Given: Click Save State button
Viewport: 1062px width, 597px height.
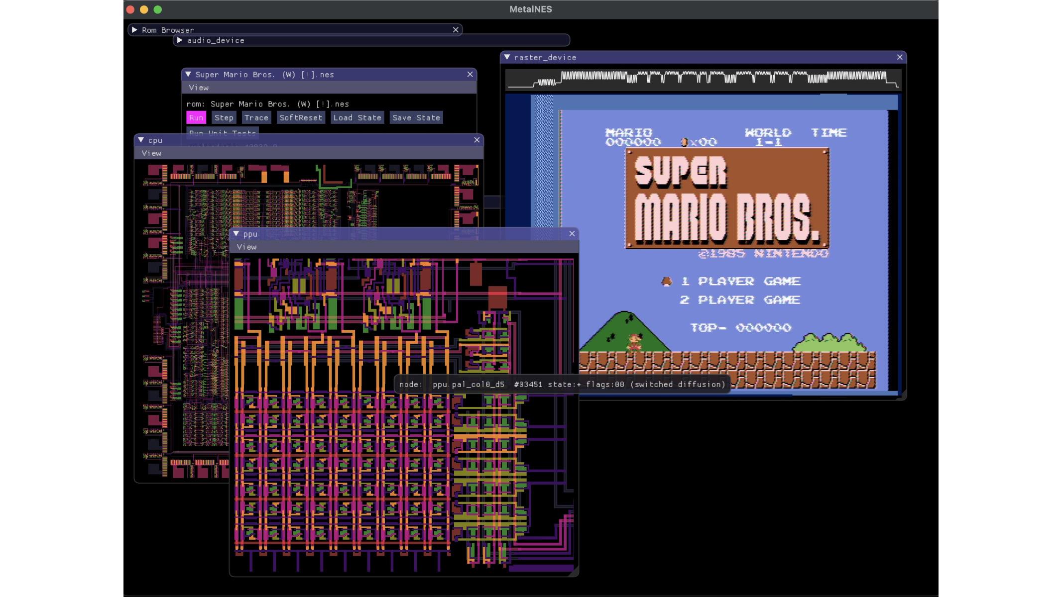Looking at the screenshot, I should pos(416,117).
